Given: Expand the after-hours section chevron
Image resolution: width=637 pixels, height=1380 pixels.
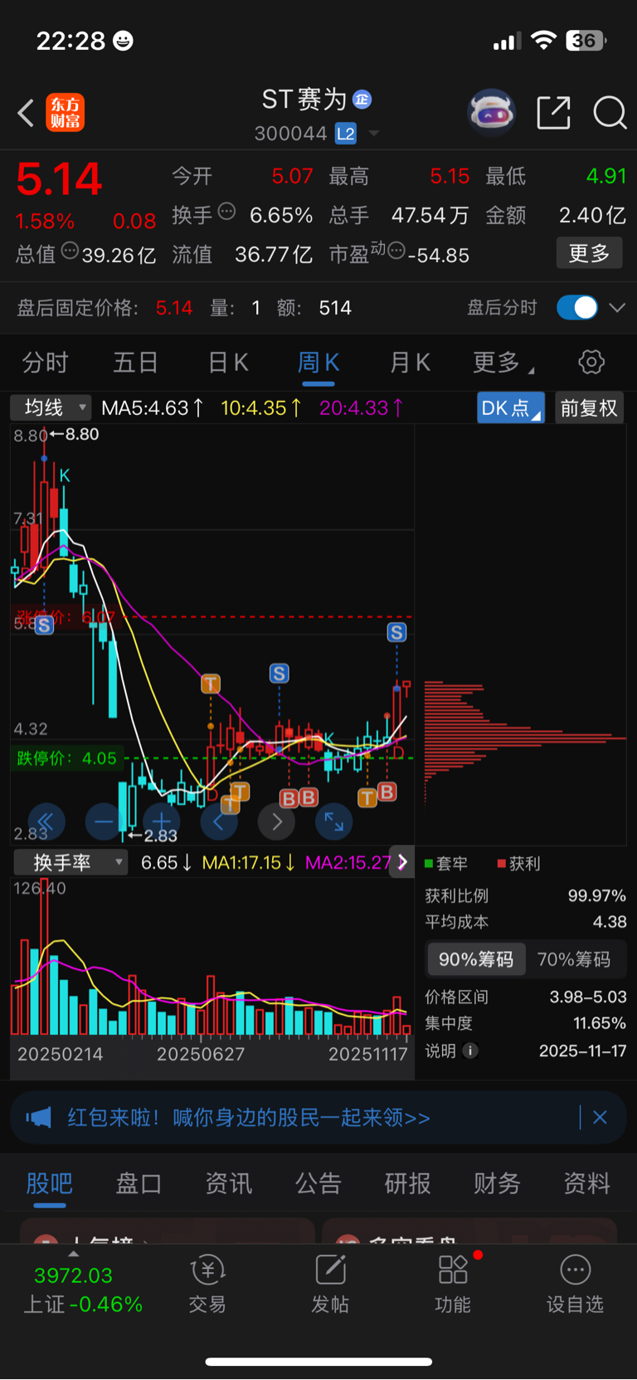Looking at the screenshot, I should coord(617,308).
